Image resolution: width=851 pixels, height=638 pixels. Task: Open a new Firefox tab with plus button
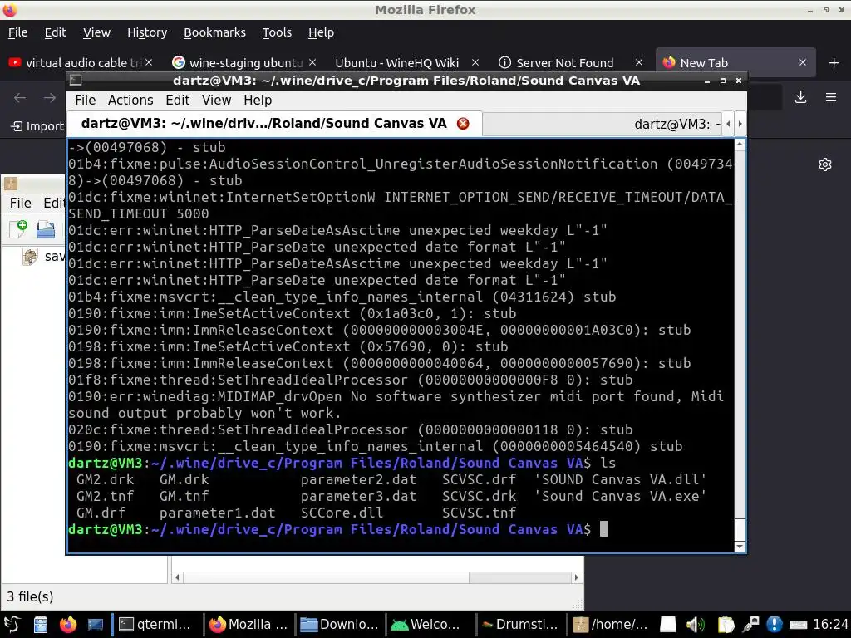(x=834, y=63)
